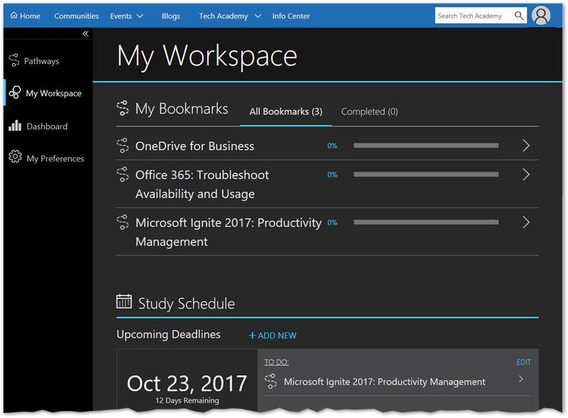This screenshot has width=568, height=418.
Task: Open the to-do item chevron
Action: (521, 379)
